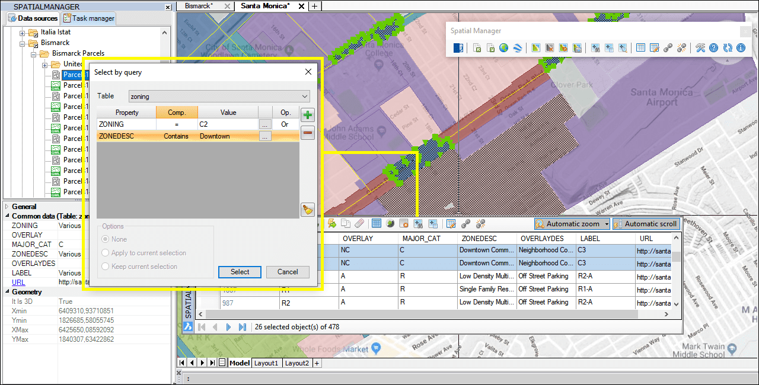Screen dimensions: 759x385
Task: Open the Table dropdown showing zoning
Action: [219, 97]
